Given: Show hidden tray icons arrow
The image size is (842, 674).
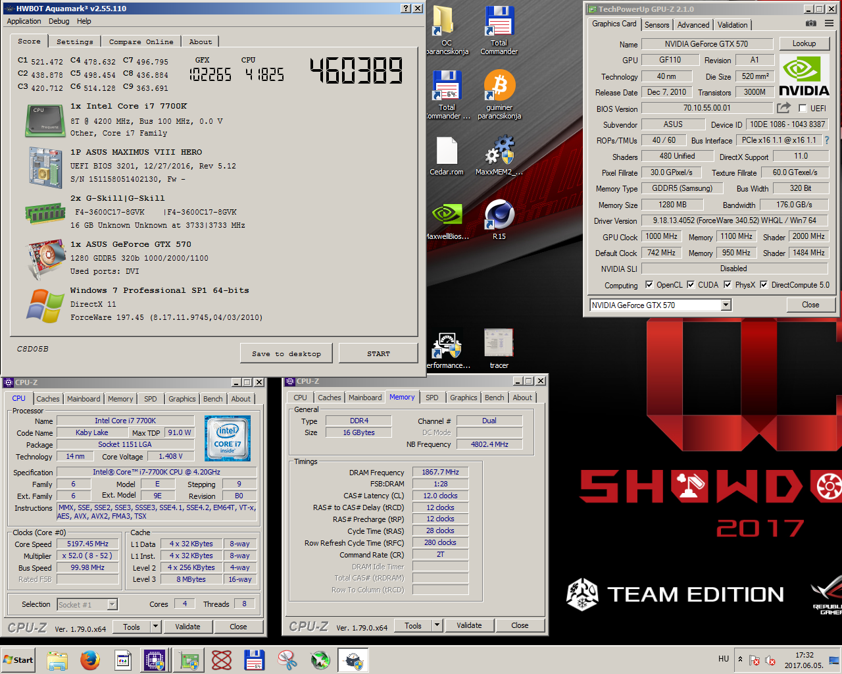Looking at the screenshot, I should tap(740, 660).
